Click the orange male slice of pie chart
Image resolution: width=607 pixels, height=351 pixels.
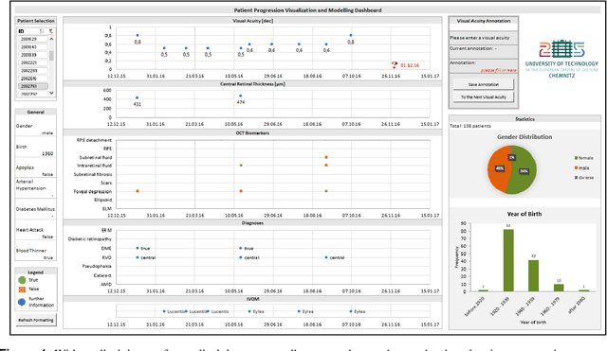pos(498,168)
